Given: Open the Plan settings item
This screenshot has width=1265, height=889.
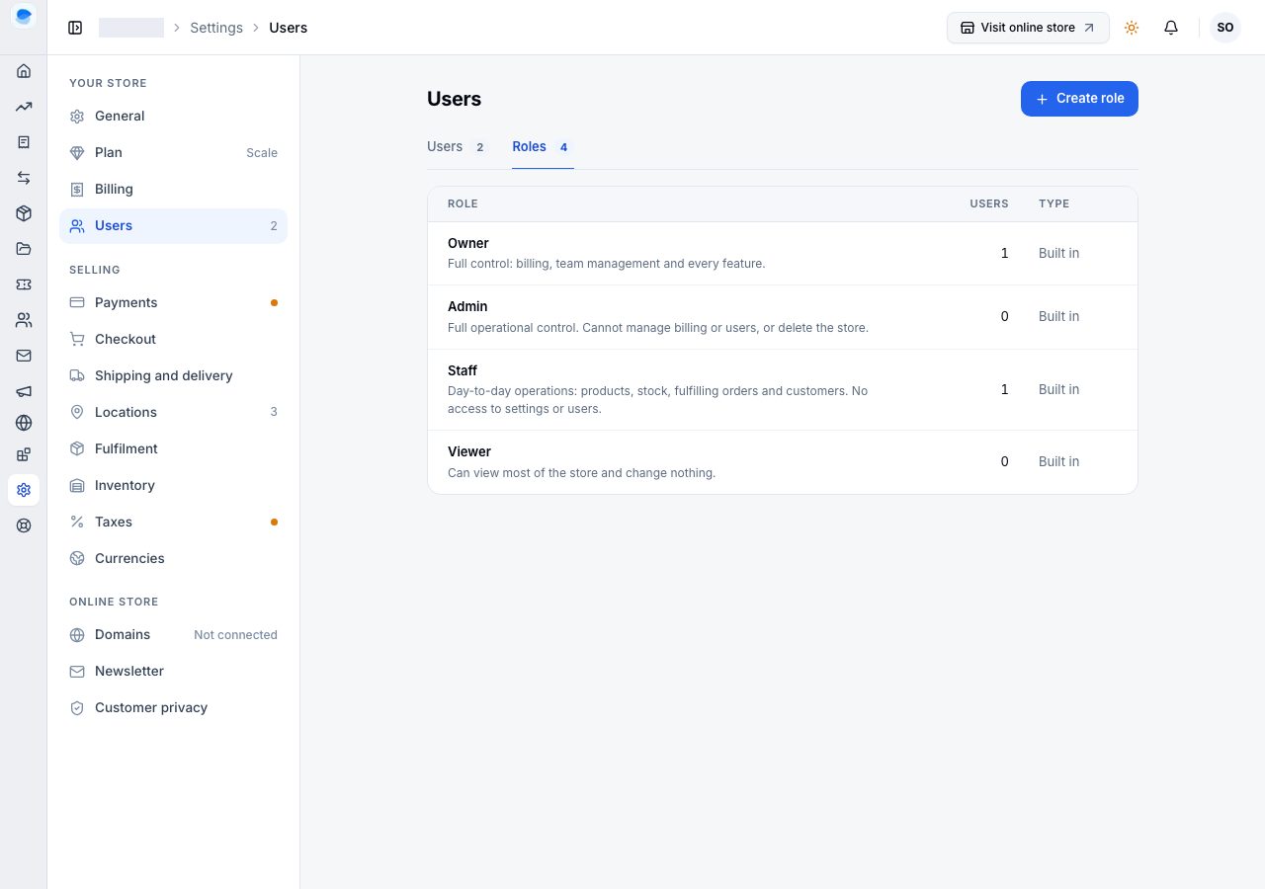Looking at the screenshot, I should [x=174, y=153].
